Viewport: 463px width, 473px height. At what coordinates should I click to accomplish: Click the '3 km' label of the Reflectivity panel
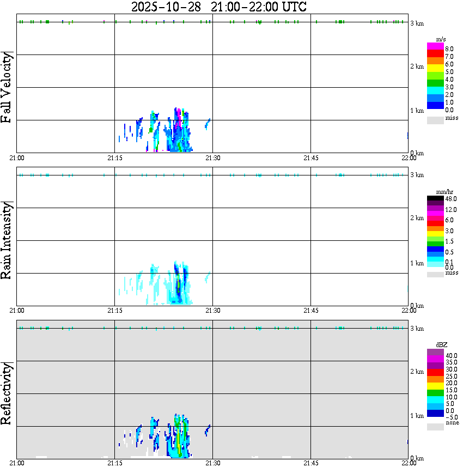coord(417,329)
